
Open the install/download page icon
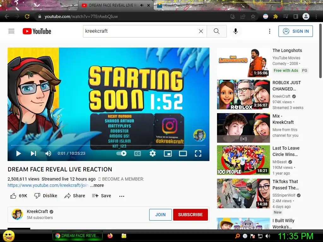(233, 16)
